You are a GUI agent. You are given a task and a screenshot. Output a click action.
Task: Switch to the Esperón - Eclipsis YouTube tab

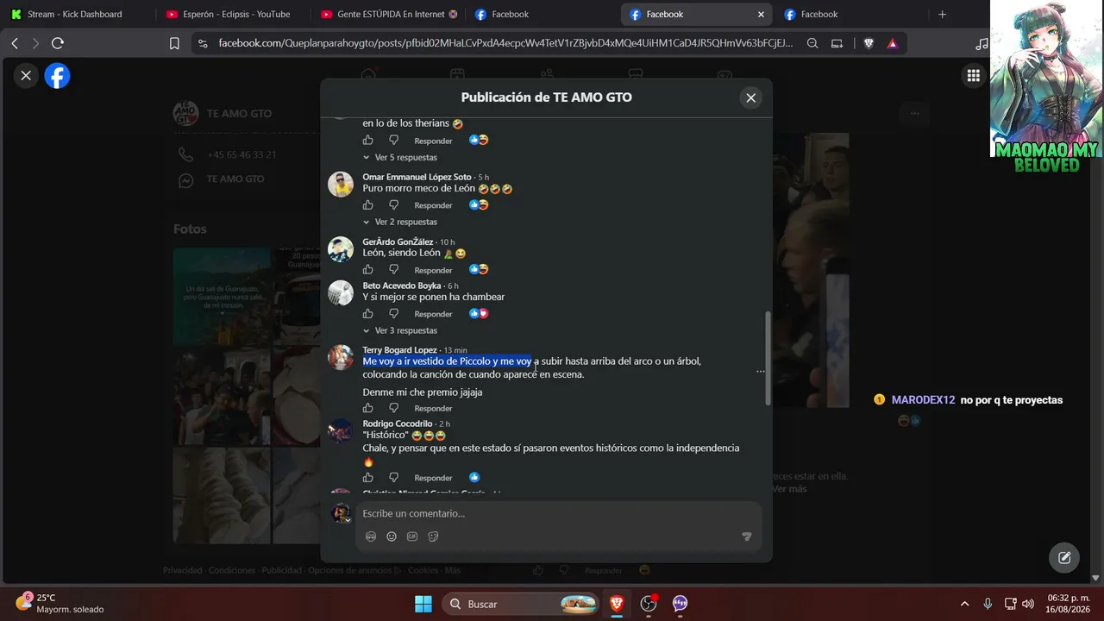pyautogui.click(x=229, y=14)
